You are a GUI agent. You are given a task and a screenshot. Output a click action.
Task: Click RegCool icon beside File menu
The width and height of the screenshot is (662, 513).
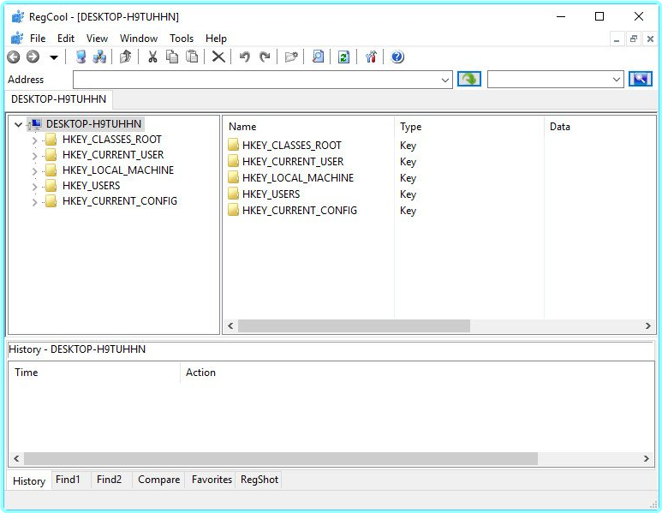coord(17,39)
